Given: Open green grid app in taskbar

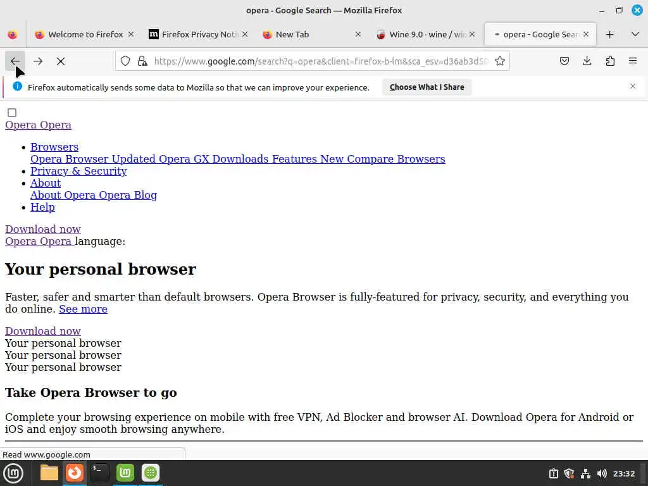Looking at the screenshot, I should (x=151, y=473).
